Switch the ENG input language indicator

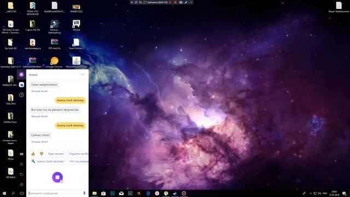(x=325, y=193)
